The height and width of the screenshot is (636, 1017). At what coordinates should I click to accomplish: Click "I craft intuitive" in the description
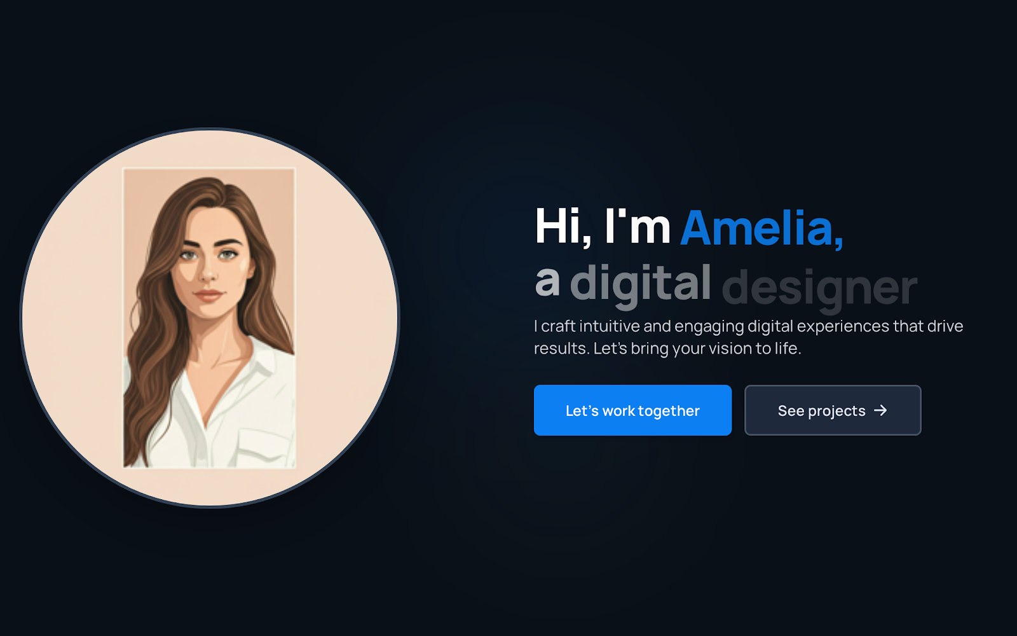[x=587, y=326]
